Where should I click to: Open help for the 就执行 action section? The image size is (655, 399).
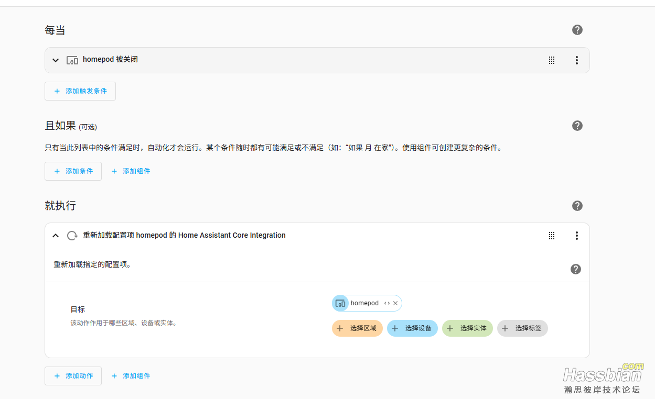coord(577,206)
